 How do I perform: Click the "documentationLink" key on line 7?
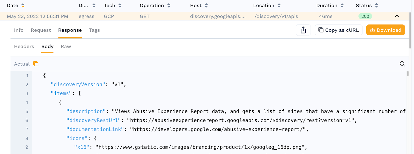click(x=95, y=129)
